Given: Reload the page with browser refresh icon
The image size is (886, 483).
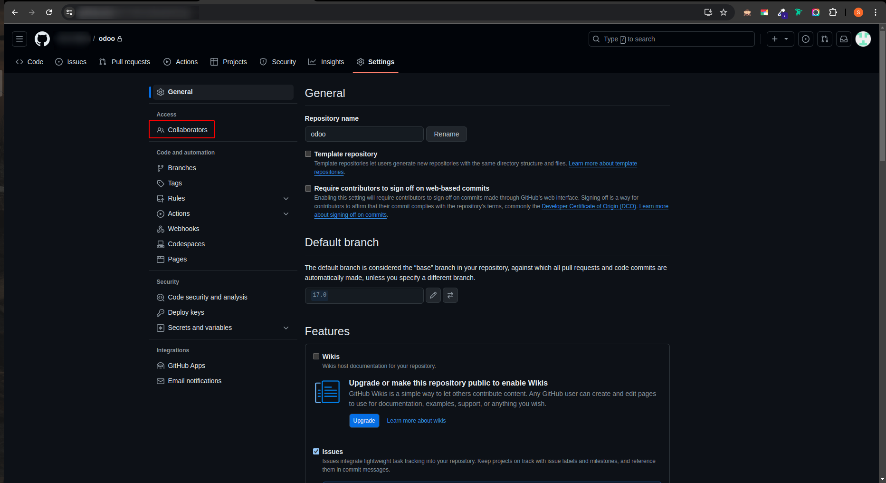Looking at the screenshot, I should coord(49,12).
